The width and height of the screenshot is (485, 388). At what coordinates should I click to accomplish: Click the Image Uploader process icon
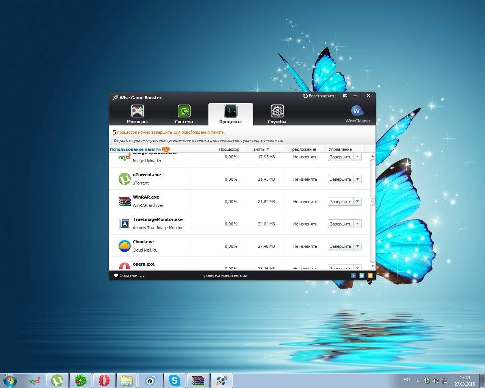click(x=124, y=157)
